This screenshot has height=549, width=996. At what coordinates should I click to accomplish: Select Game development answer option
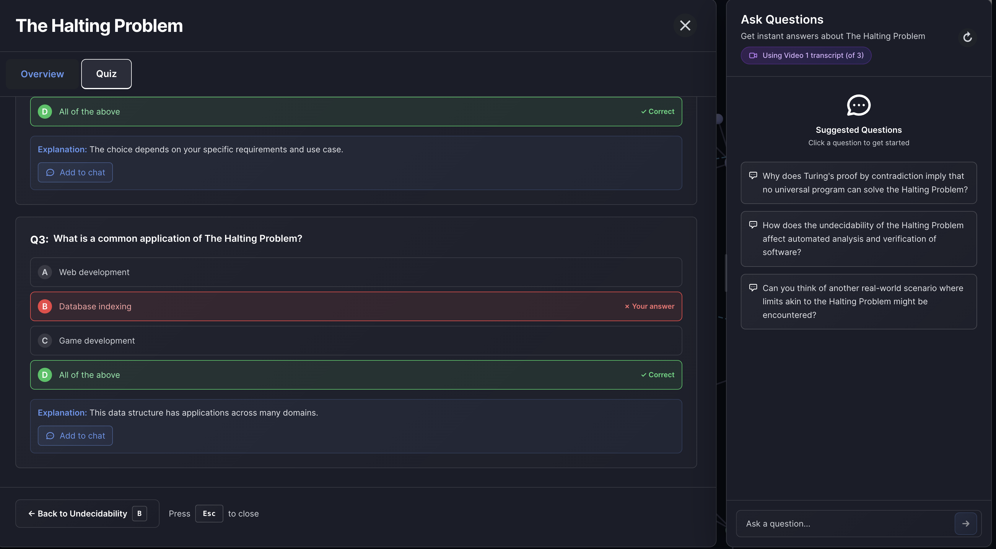point(356,341)
